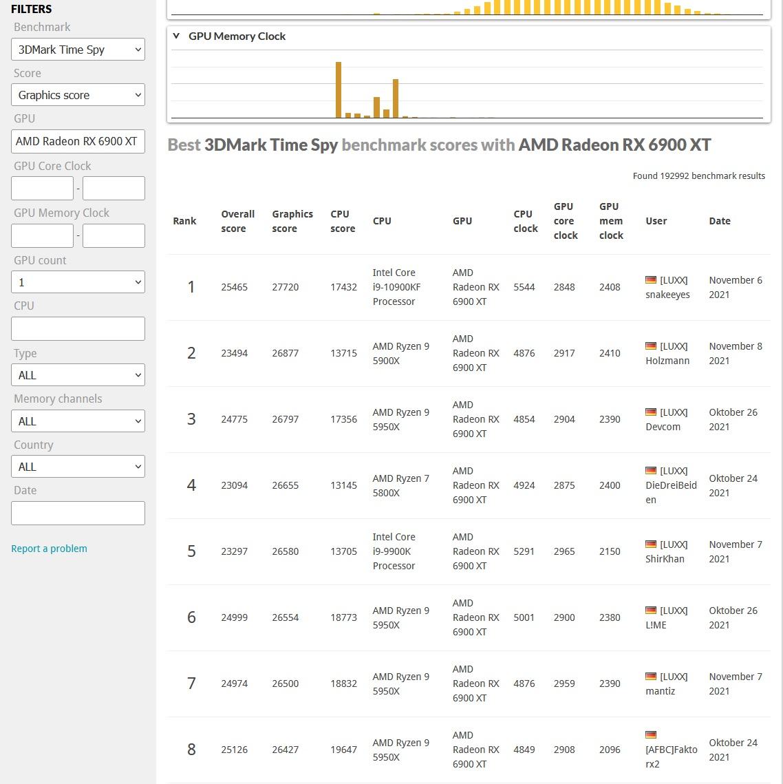Click the Graphics score column header
The height and width of the screenshot is (784, 783).
(x=292, y=221)
